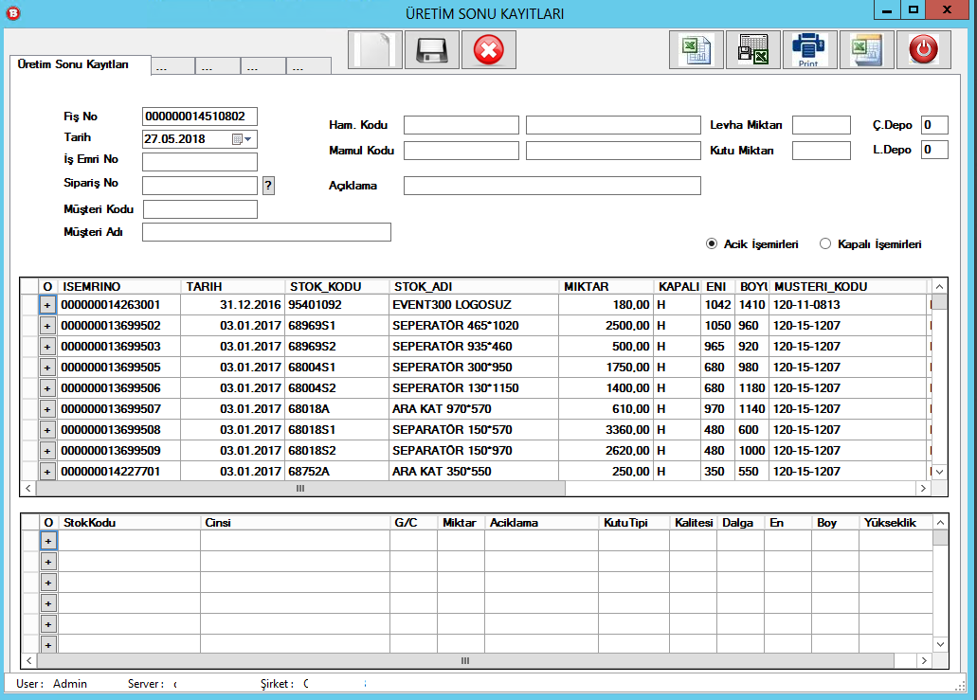
Task: Click into the Açıklama text field
Action: (552, 186)
